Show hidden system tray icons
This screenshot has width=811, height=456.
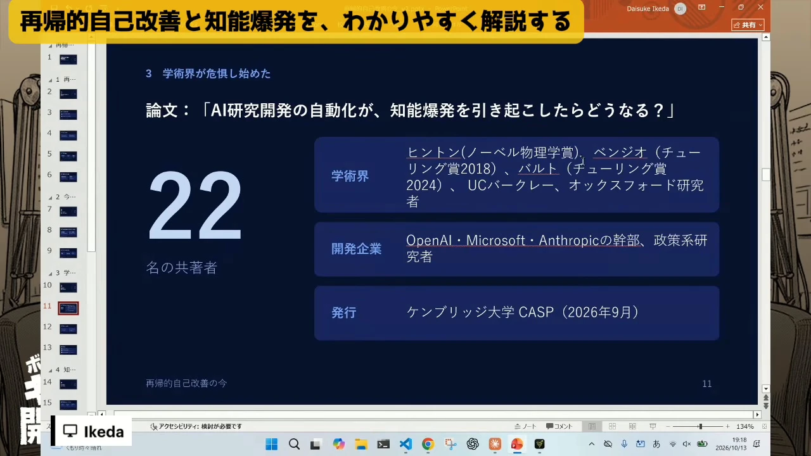point(592,444)
